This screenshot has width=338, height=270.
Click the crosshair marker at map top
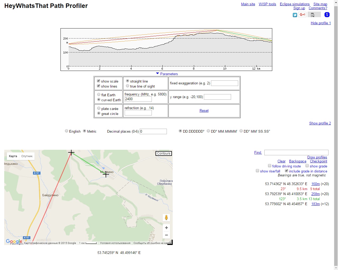71,153
